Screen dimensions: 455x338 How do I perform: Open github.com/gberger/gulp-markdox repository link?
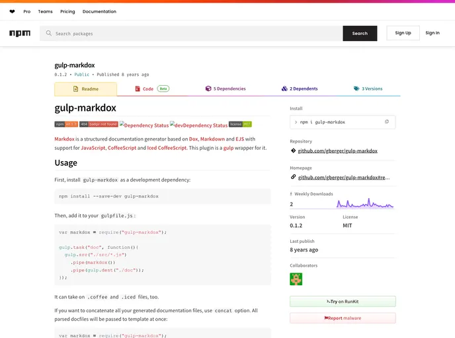337,151
